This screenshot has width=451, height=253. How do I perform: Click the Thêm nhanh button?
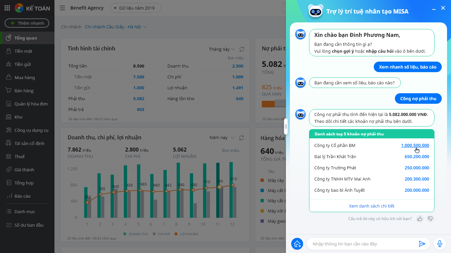pos(27,23)
